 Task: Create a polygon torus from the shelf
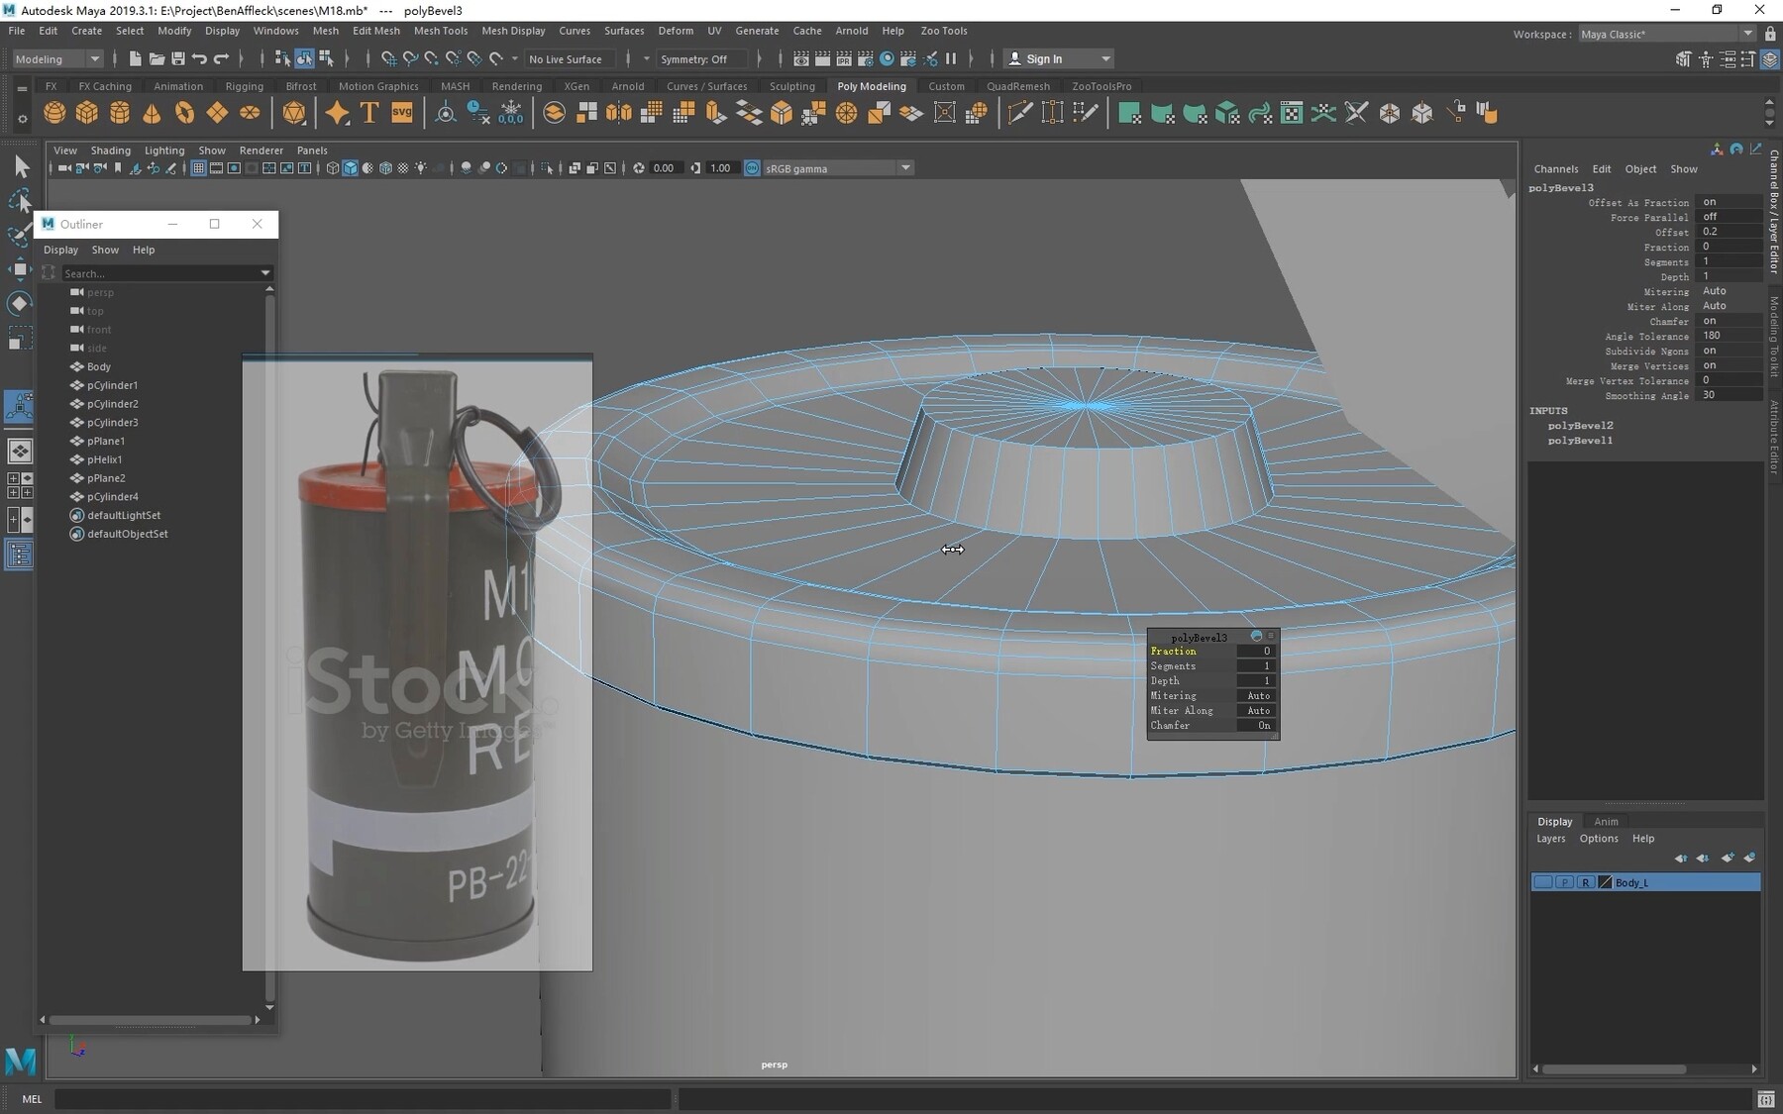click(184, 113)
